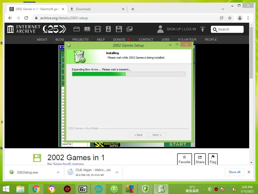
Task: Open the DONATE menu item
Action: pos(121,40)
